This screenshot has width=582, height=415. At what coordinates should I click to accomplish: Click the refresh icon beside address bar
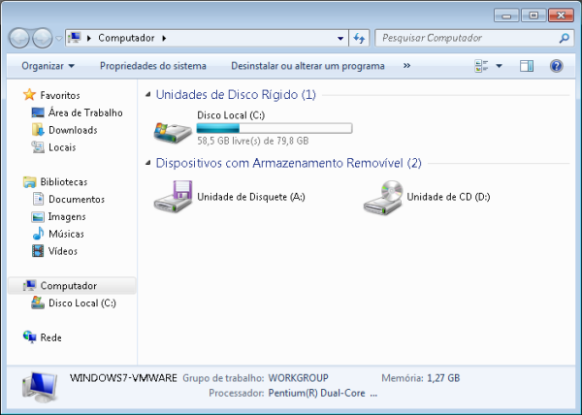pos(359,38)
